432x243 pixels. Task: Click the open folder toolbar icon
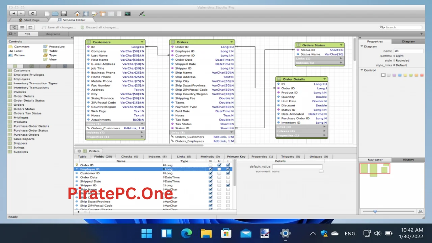tap(55, 14)
